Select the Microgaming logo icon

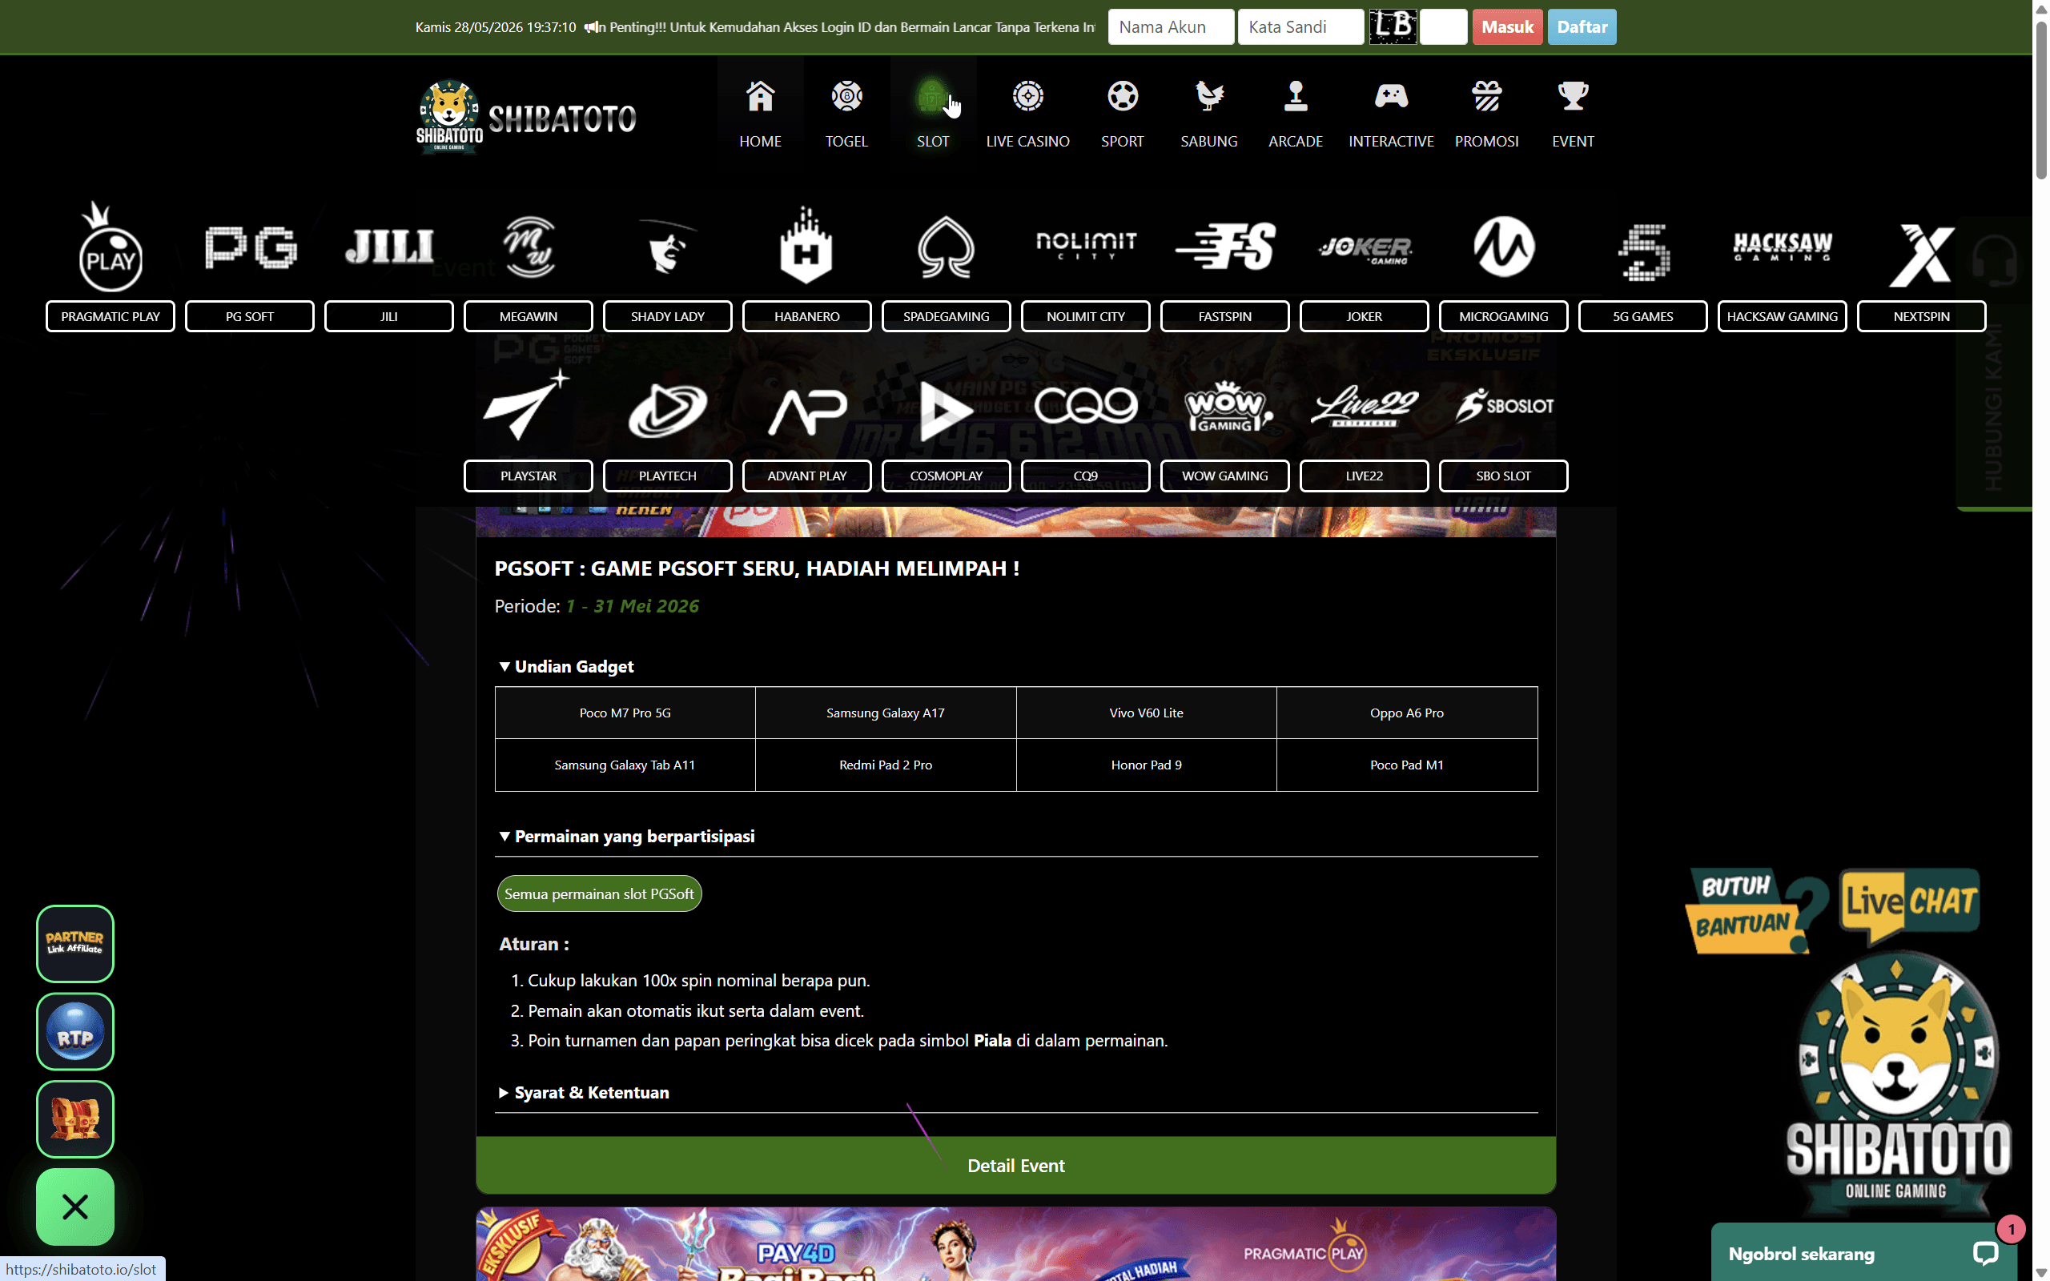[1504, 247]
